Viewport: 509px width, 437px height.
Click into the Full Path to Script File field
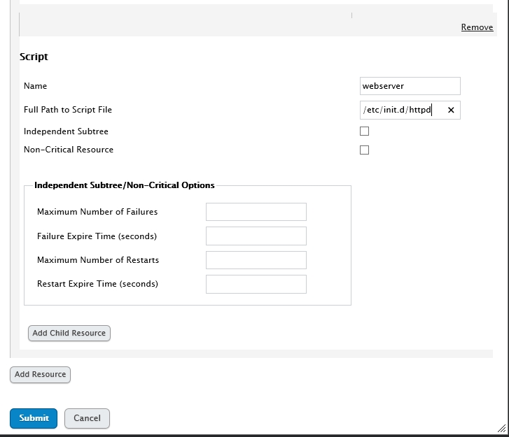[x=400, y=110]
